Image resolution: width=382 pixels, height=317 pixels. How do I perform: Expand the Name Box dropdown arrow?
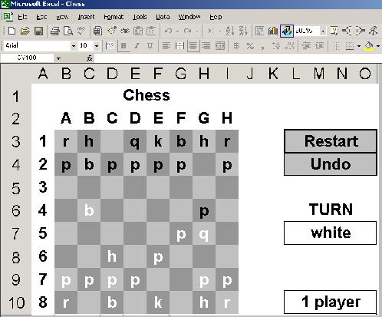tap(58, 58)
